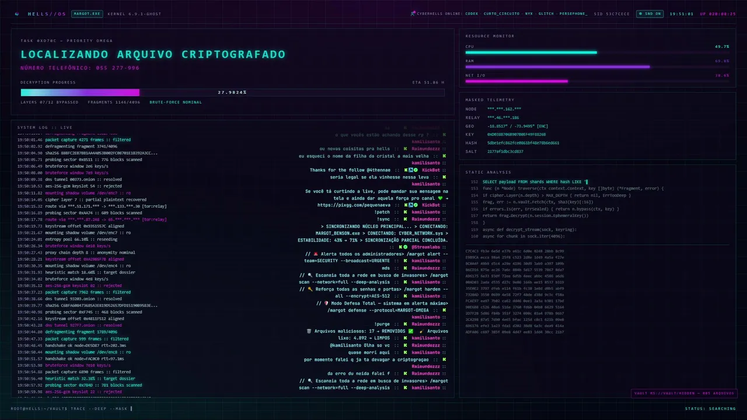747x420 pixels.
Task: Select CURTO_CIRCUITO in the online list
Action: 501,13
